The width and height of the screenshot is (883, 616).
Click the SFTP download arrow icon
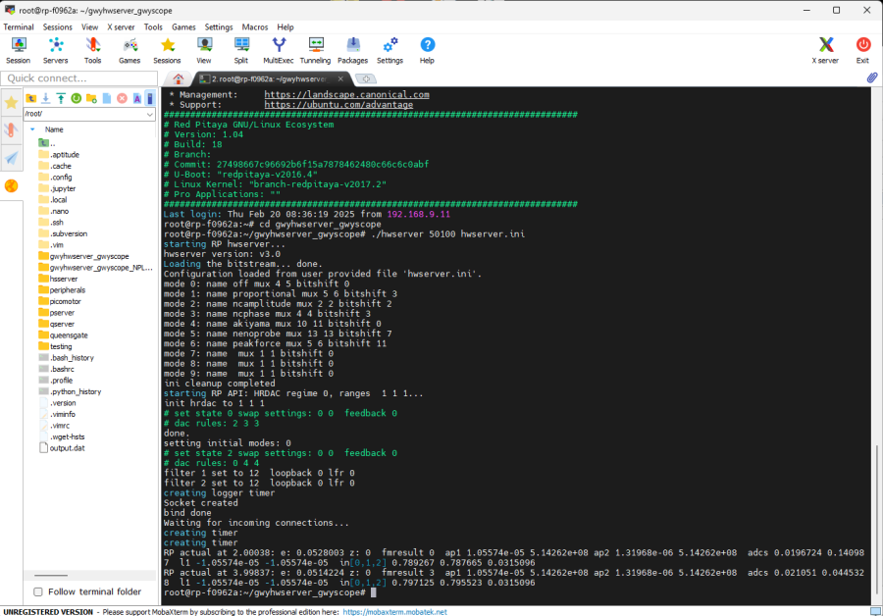tap(45, 98)
